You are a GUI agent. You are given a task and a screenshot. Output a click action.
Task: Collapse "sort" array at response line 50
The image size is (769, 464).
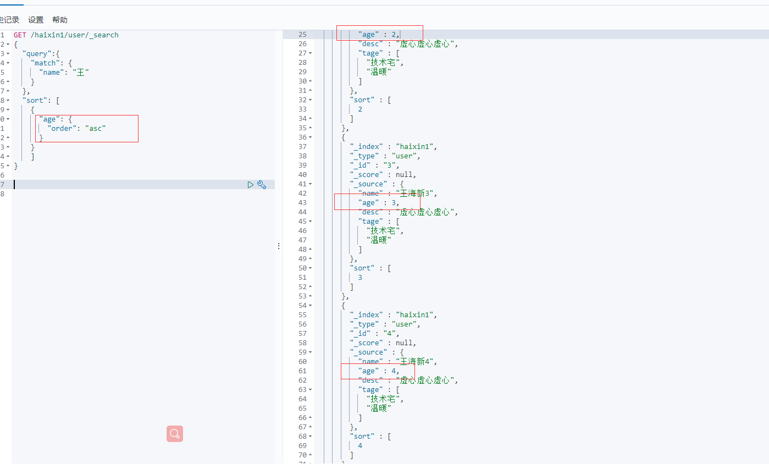pyautogui.click(x=310, y=268)
